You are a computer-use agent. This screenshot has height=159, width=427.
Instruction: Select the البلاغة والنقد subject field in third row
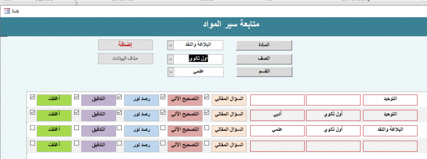390,131
